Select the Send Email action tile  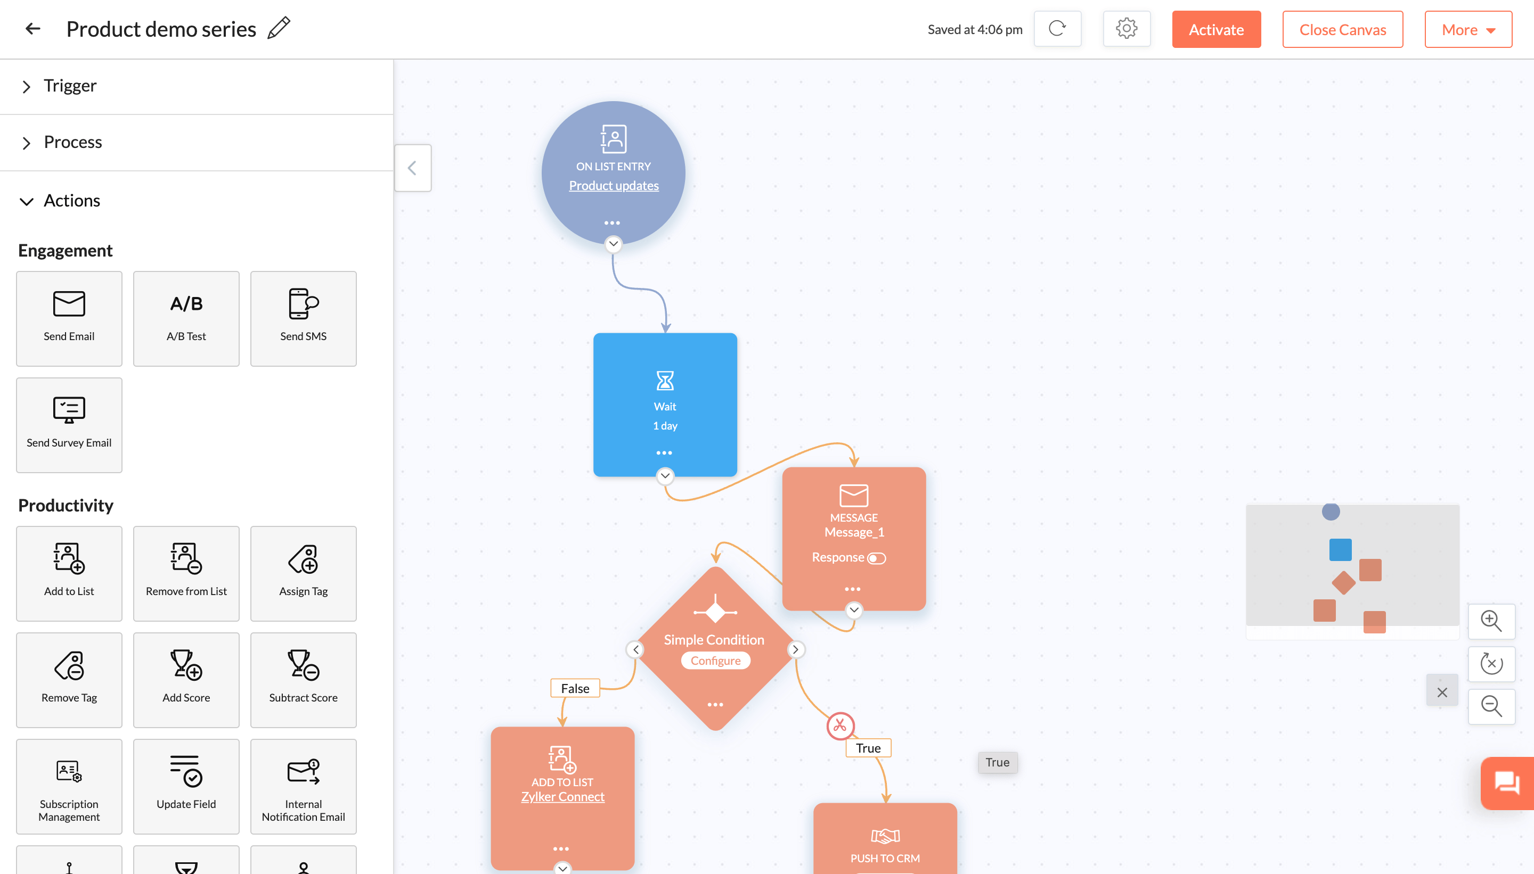pos(69,318)
